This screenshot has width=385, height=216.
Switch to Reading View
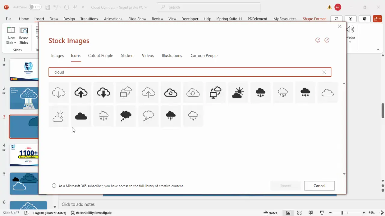click(x=310, y=213)
